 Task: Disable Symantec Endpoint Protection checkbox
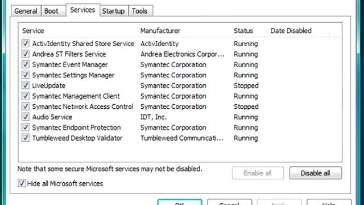(25, 127)
